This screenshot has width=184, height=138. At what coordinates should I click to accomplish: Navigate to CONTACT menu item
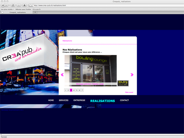(x=125, y=100)
